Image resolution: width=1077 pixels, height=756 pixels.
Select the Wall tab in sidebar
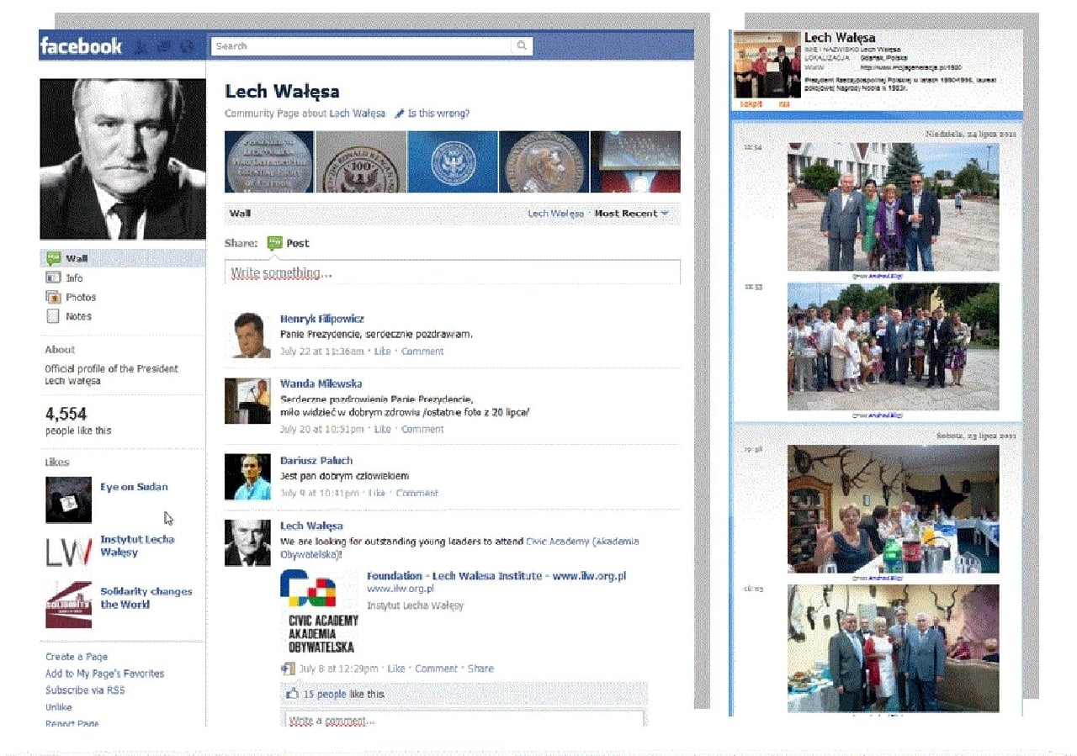coord(76,258)
